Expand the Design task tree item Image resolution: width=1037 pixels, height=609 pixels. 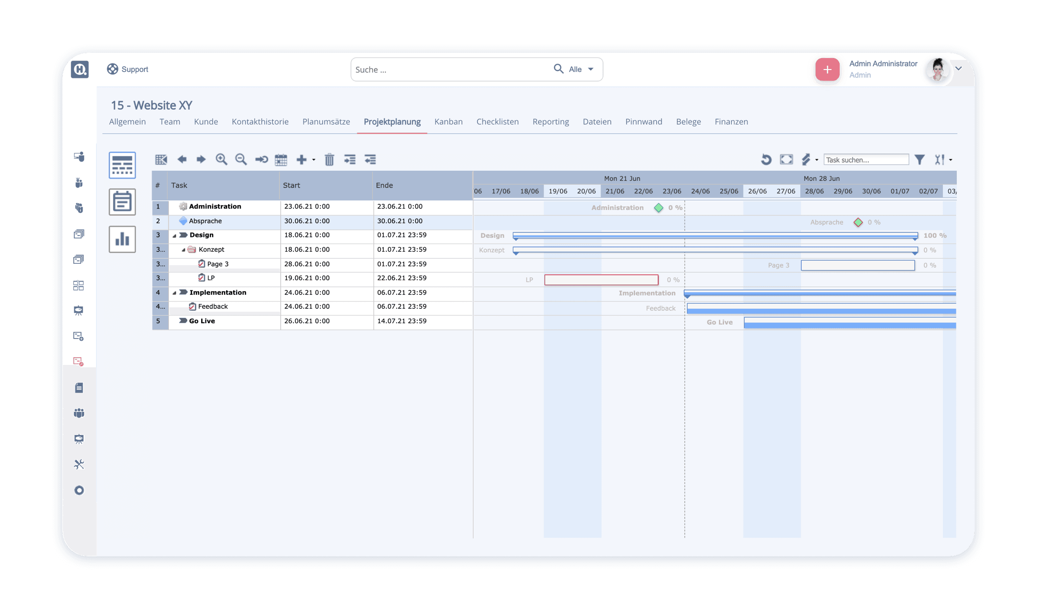point(173,235)
